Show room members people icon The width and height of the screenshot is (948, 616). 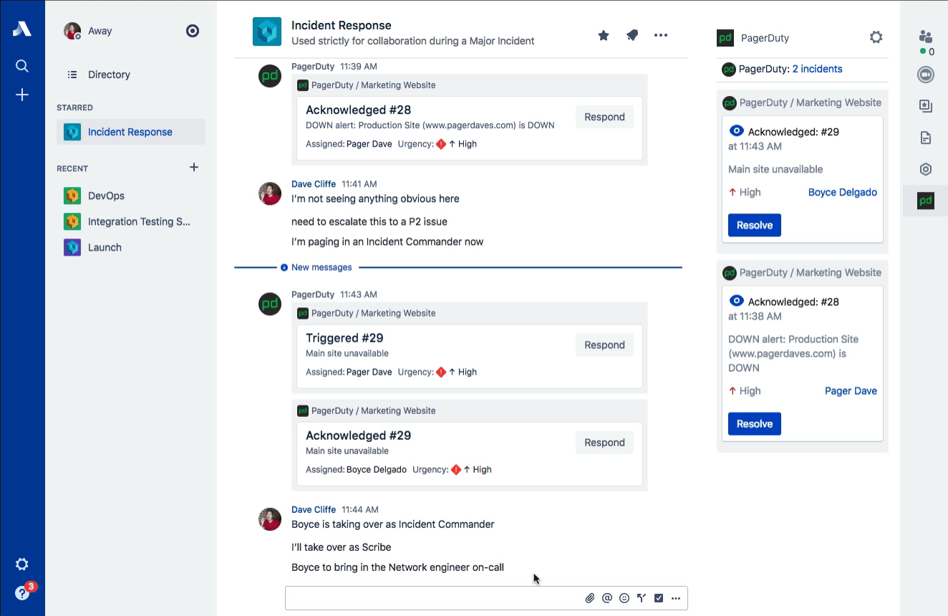click(x=926, y=37)
